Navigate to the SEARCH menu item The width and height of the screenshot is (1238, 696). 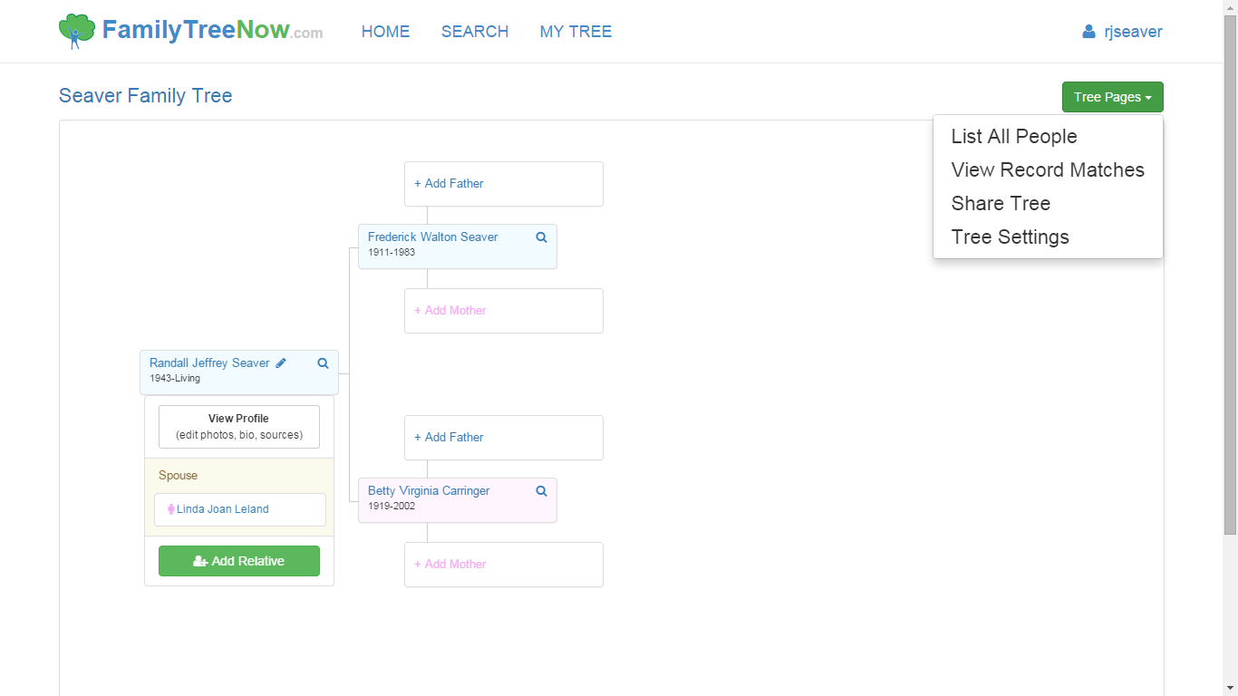475,31
